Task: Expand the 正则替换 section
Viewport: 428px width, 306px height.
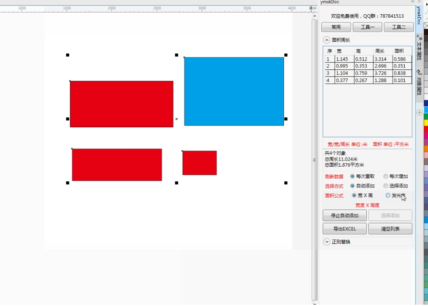Action: [x=327, y=242]
